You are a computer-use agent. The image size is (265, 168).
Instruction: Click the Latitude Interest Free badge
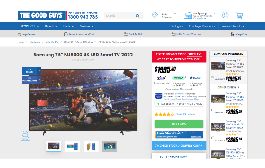[x=159, y=96]
